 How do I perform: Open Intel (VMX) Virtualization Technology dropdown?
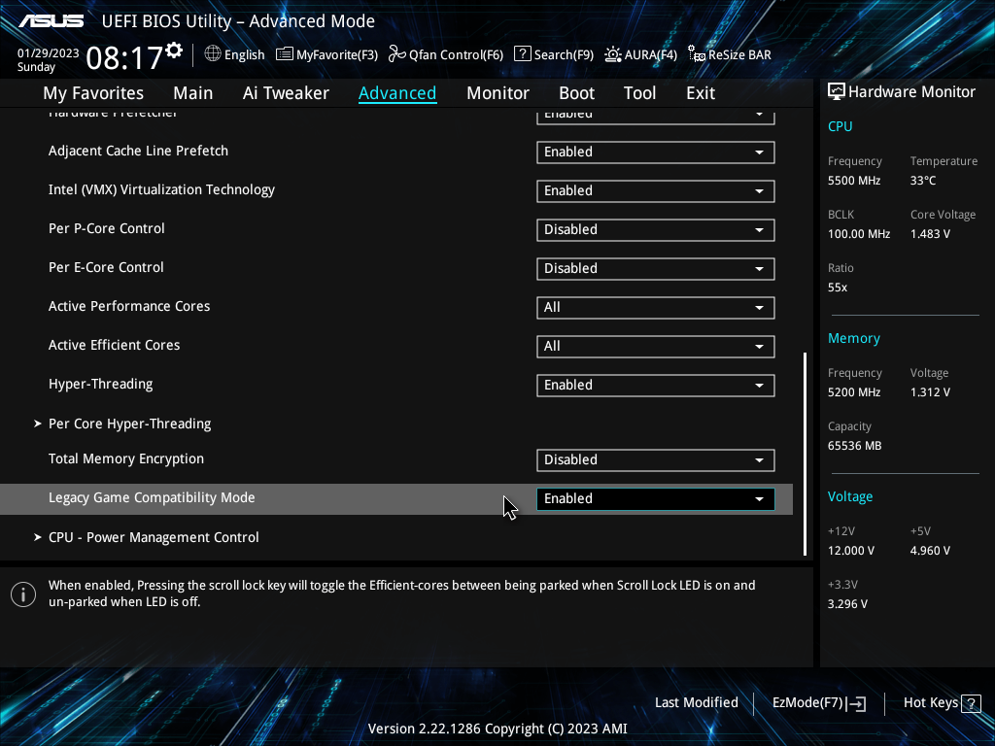tap(656, 191)
